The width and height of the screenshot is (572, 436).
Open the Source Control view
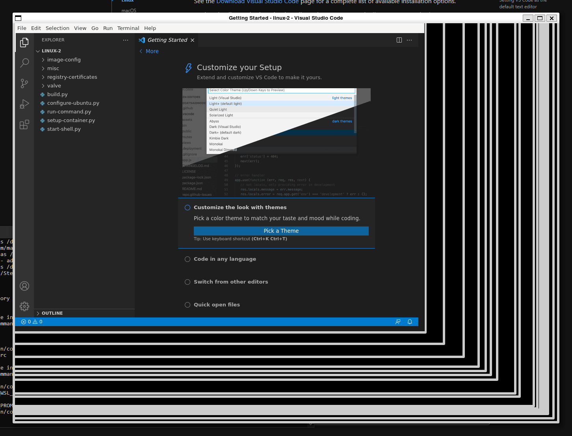point(24,83)
